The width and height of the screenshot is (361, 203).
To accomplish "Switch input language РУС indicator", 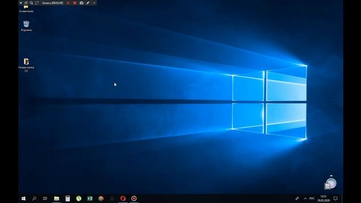I will [x=312, y=198].
